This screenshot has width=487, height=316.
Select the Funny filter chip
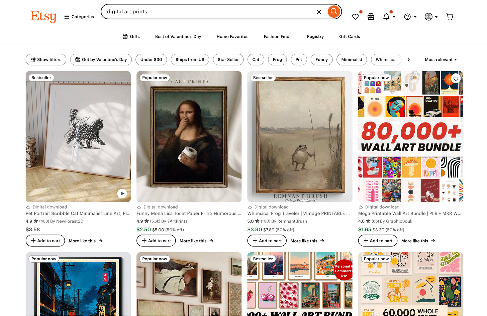coord(322,60)
